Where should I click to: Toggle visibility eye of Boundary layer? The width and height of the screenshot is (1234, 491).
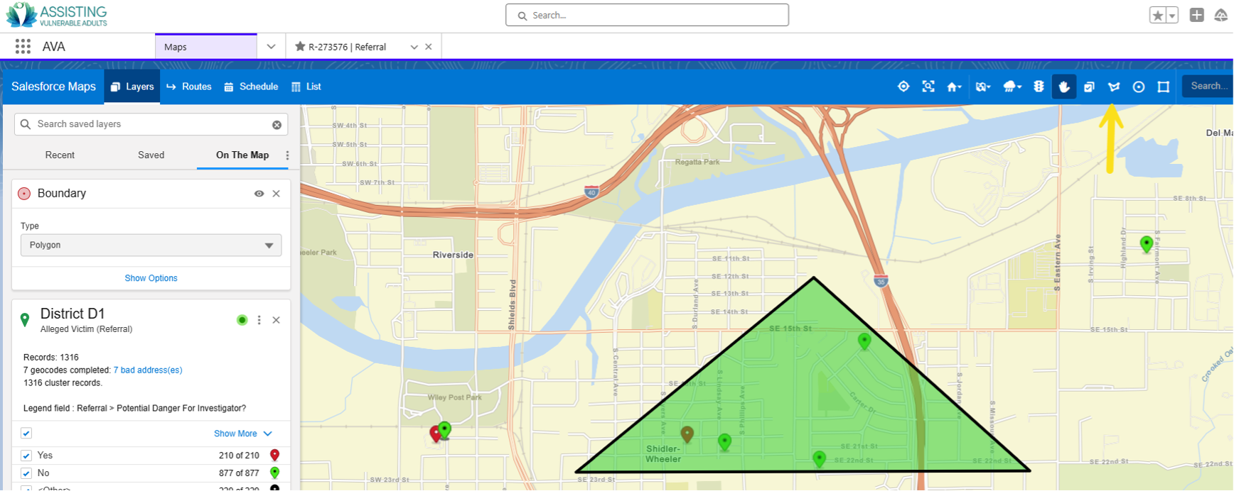(x=259, y=194)
